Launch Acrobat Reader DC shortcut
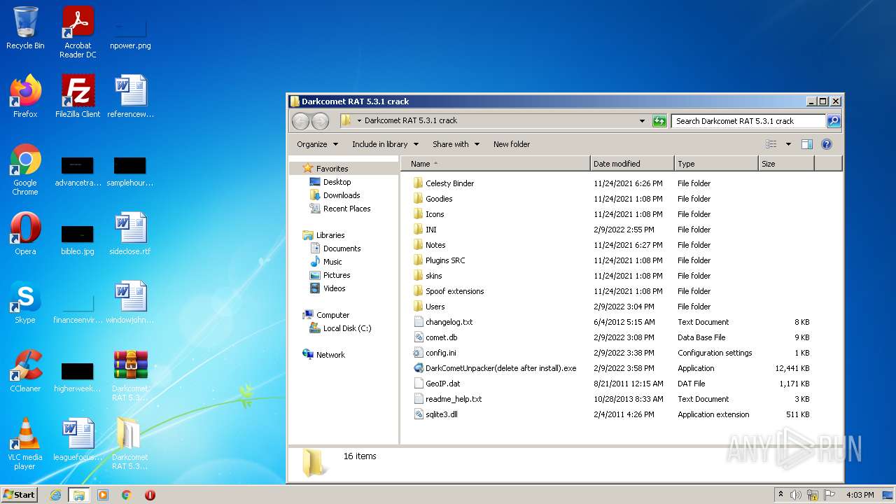The image size is (896, 504). pos(78,32)
